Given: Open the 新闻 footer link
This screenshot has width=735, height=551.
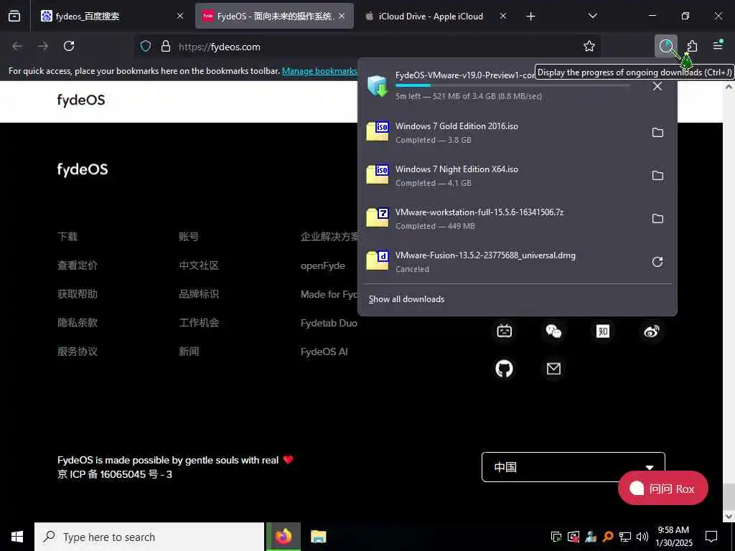Looking at the screenshot, I should pyautogui.click(x=189, y=352).
